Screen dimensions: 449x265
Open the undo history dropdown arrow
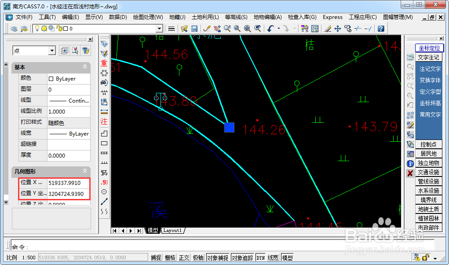(x=279, y=29)
